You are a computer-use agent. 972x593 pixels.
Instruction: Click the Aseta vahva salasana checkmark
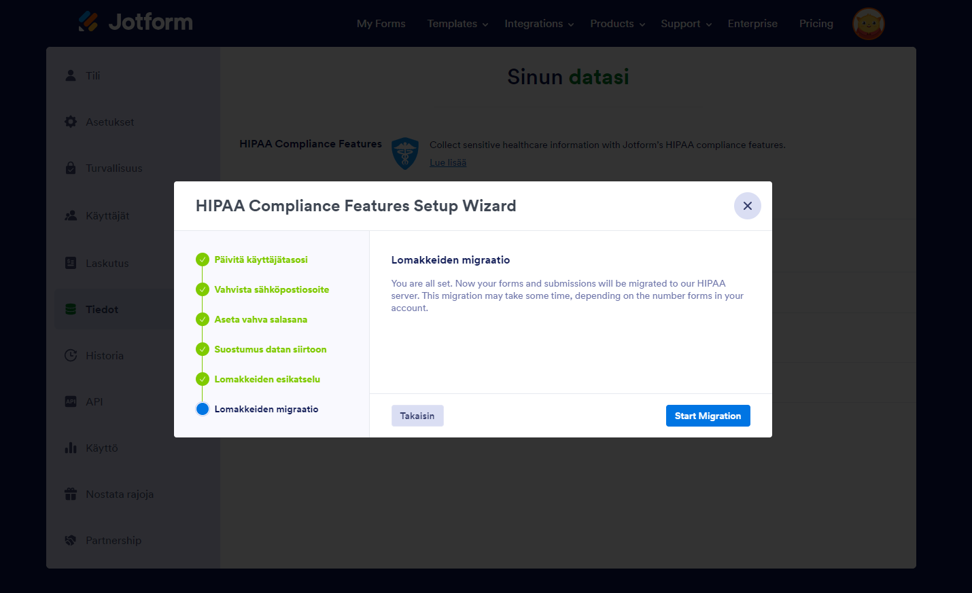pyautogui.click(x=203, y=319)
